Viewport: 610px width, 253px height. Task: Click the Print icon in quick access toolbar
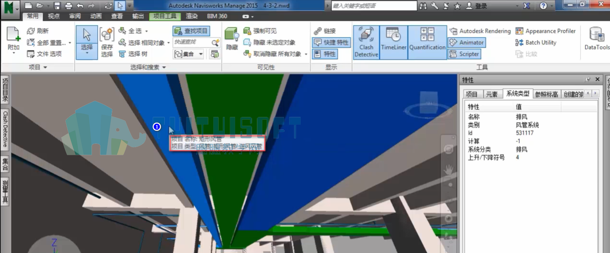tap(69, 6)
